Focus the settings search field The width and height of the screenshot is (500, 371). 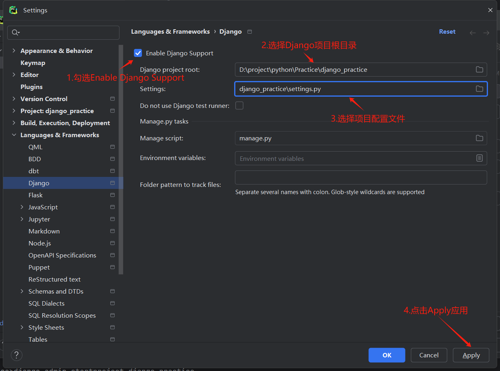point(63,32)
